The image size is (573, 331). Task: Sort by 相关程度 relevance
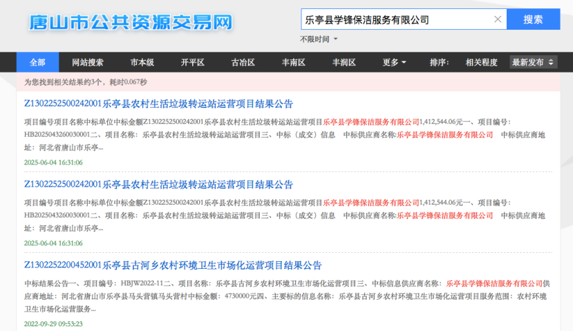click(x=481, y=62)
